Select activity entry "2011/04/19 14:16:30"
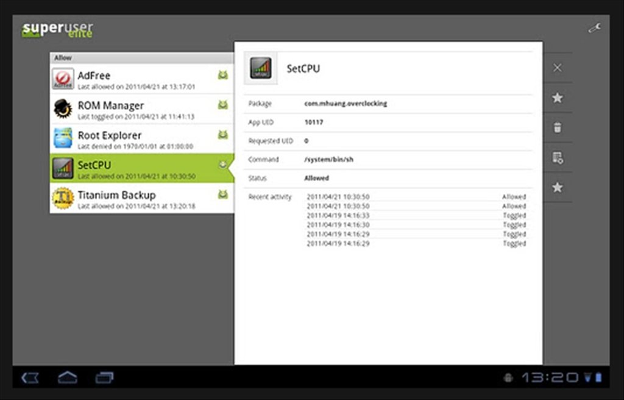Viewport: 624px width, 400px height. tap(338, 225)
